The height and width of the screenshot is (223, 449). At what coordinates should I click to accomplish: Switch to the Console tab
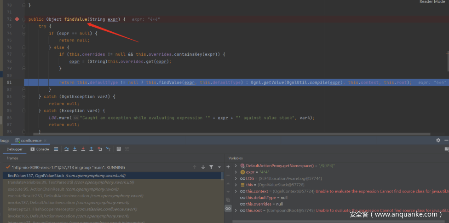tap(40, 149)
